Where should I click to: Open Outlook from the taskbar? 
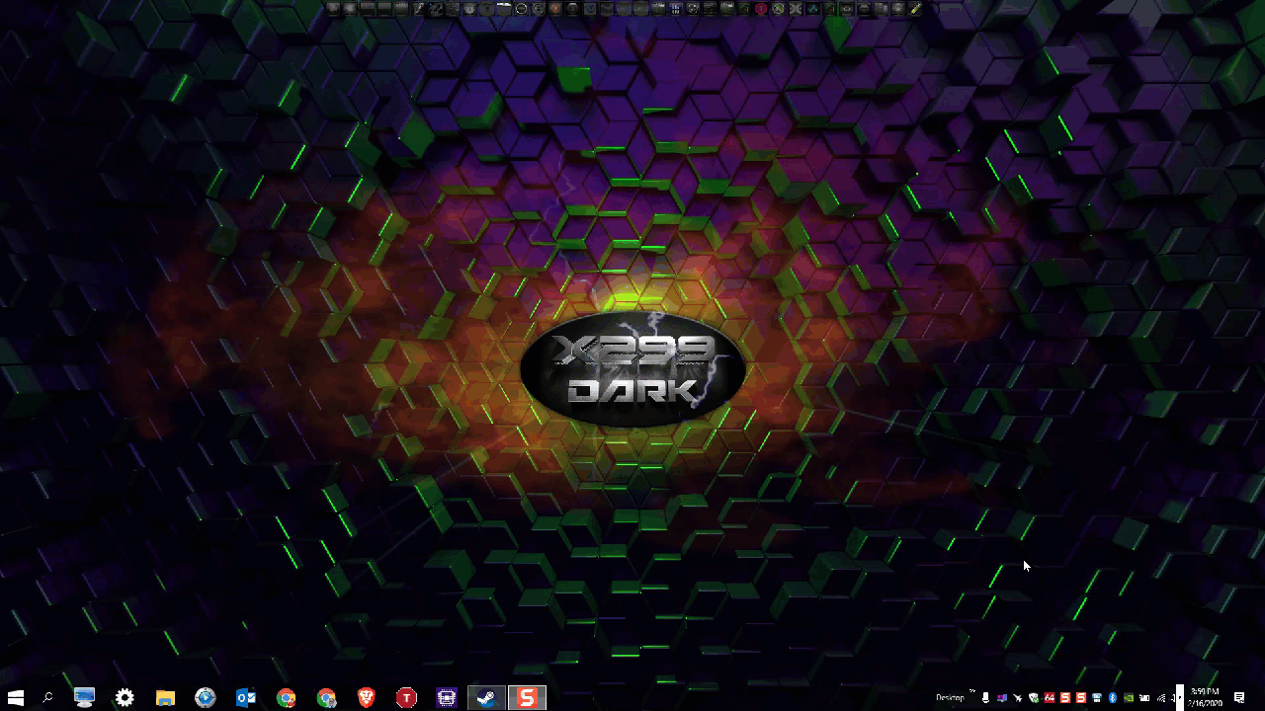[246, 698]
